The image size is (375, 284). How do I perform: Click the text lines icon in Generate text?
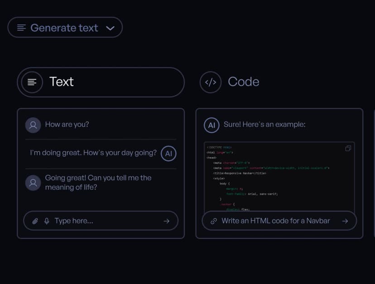(x=21, y=28)
